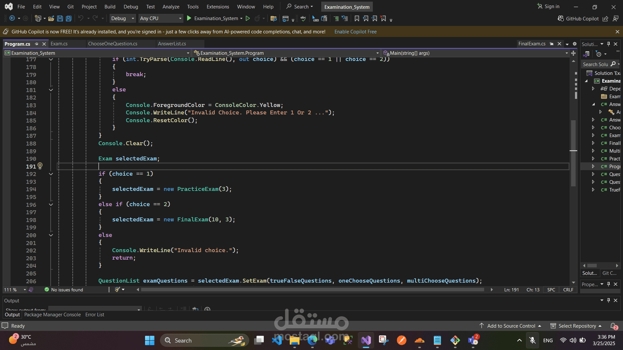Click Switch Views icon in Solution Explorer
The width and height of the screenshot is (623, 350).
pos(586,54)
